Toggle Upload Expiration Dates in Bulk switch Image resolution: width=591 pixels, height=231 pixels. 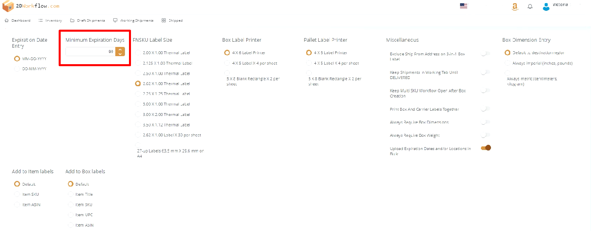486,148
